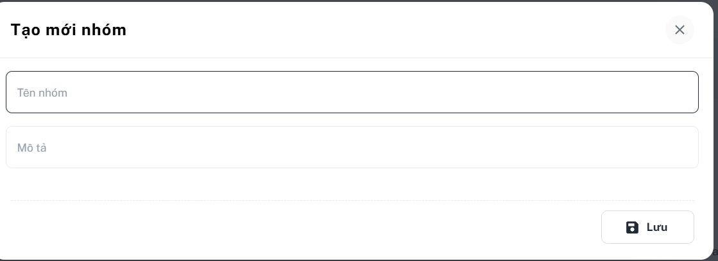Focus the Tên nhóm input field
718x261 pixels.
tap(352, 93)
